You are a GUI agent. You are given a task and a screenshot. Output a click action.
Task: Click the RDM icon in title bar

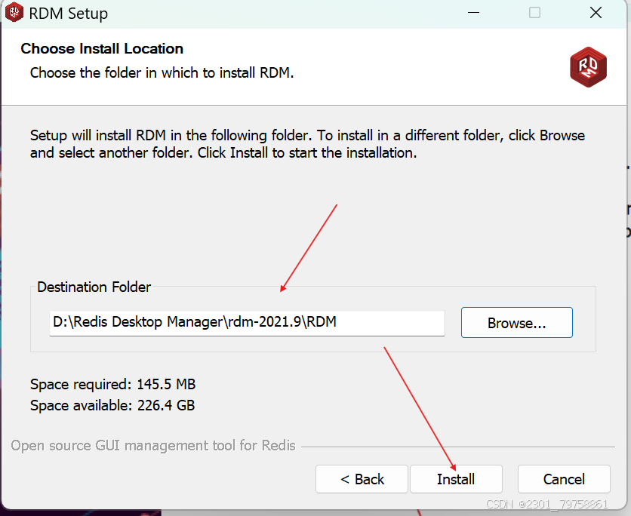coord(14,13)
